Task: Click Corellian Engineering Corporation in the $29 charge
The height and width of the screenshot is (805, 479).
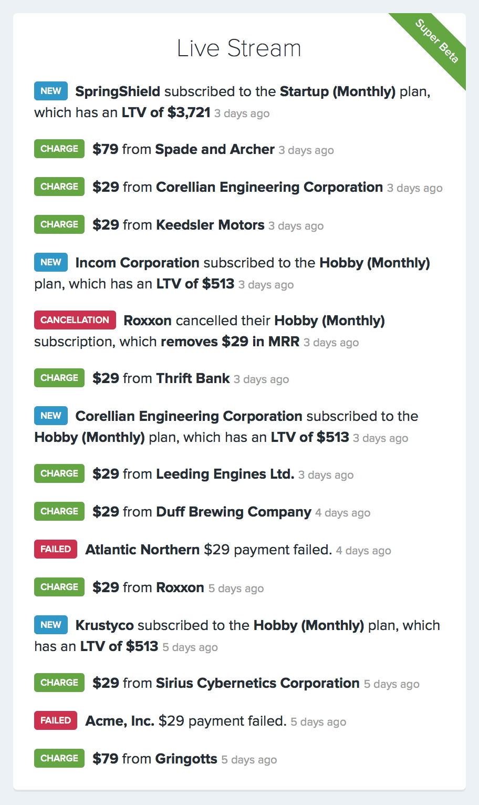Action: click(269, 187)
